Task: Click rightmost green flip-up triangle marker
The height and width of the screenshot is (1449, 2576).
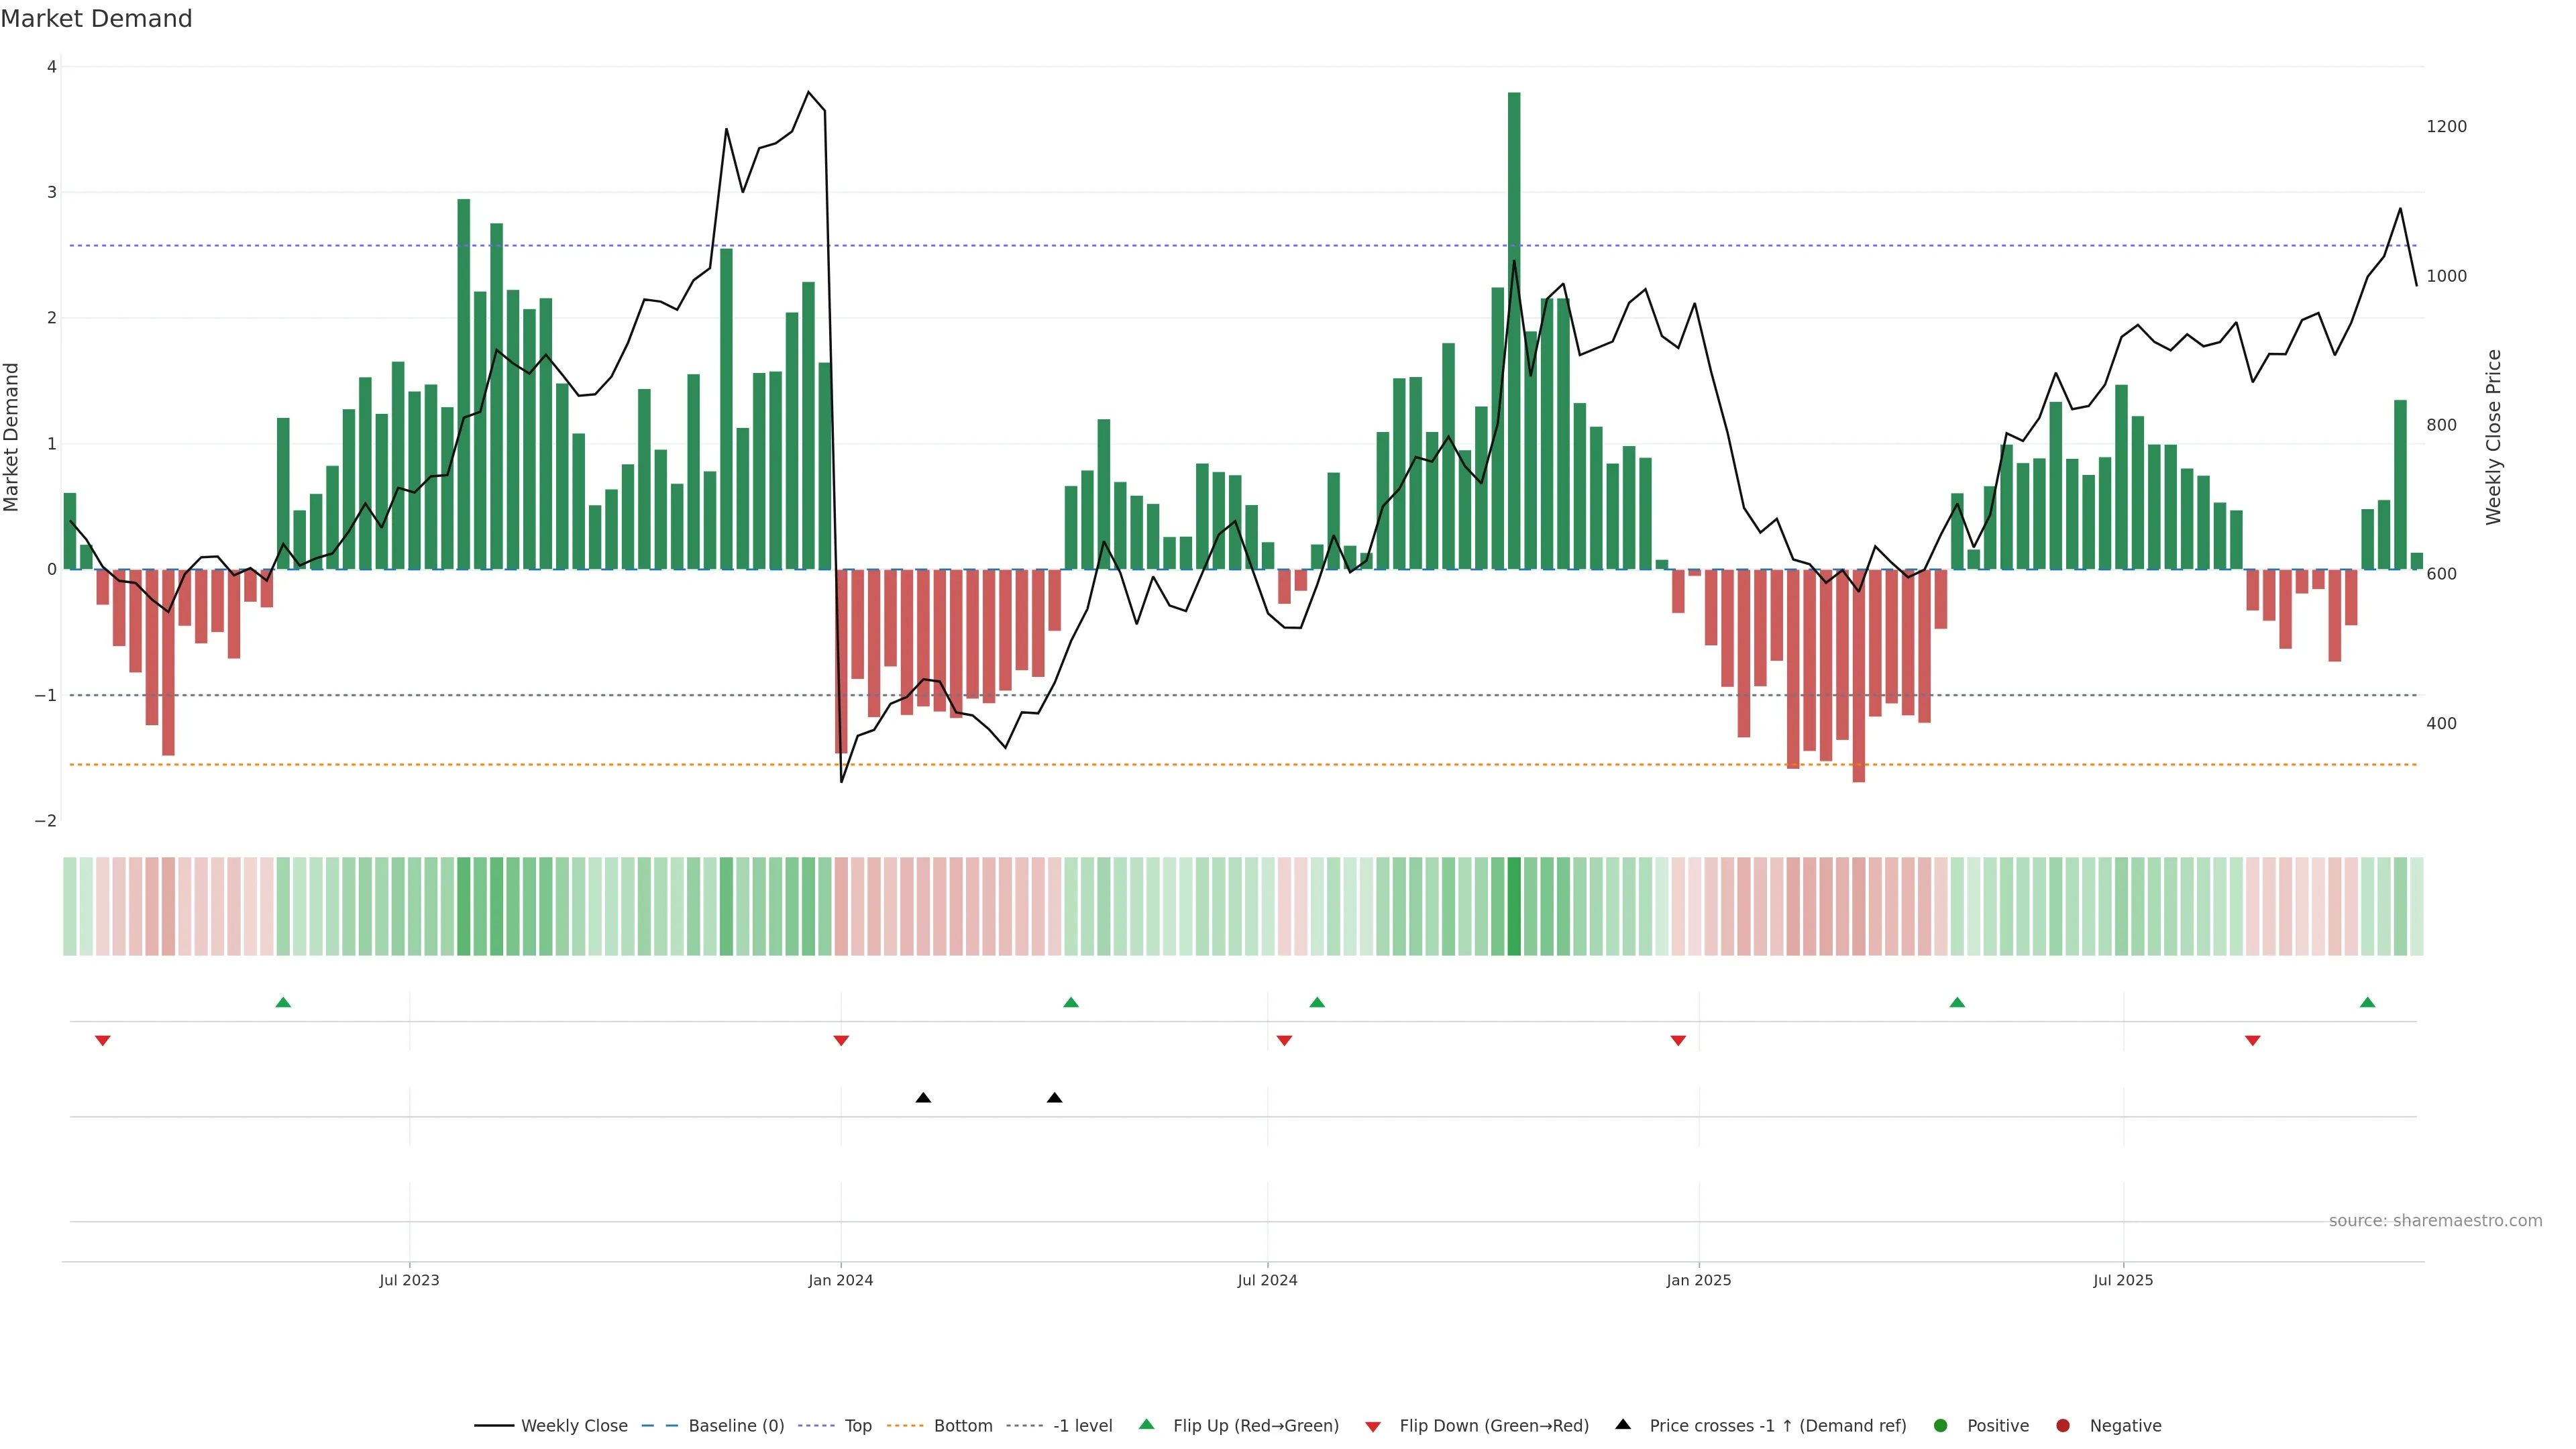Action: tap(2367, 1003)
